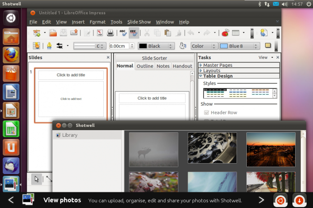Click the Area paint bucket icon

coord(182,46)
